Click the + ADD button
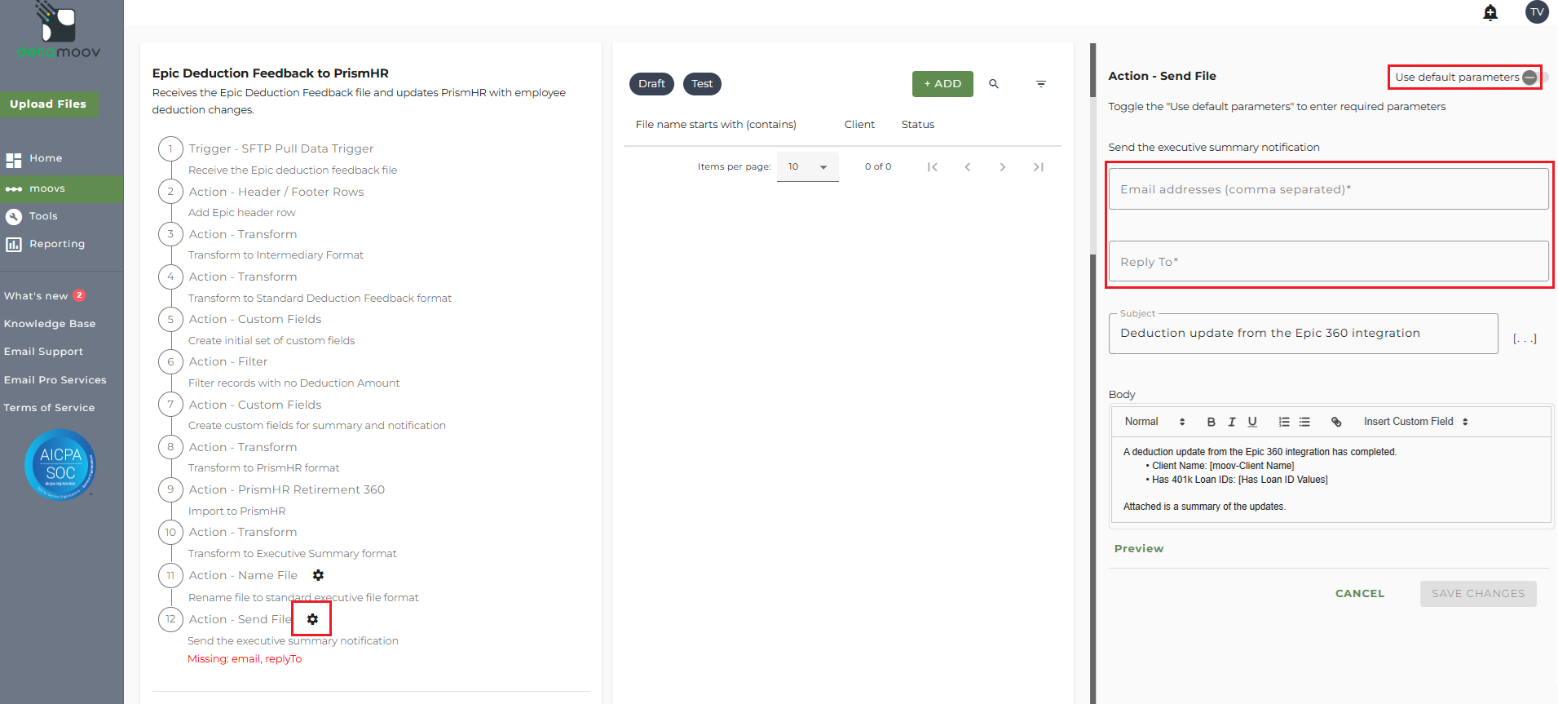 coord(942,84)
